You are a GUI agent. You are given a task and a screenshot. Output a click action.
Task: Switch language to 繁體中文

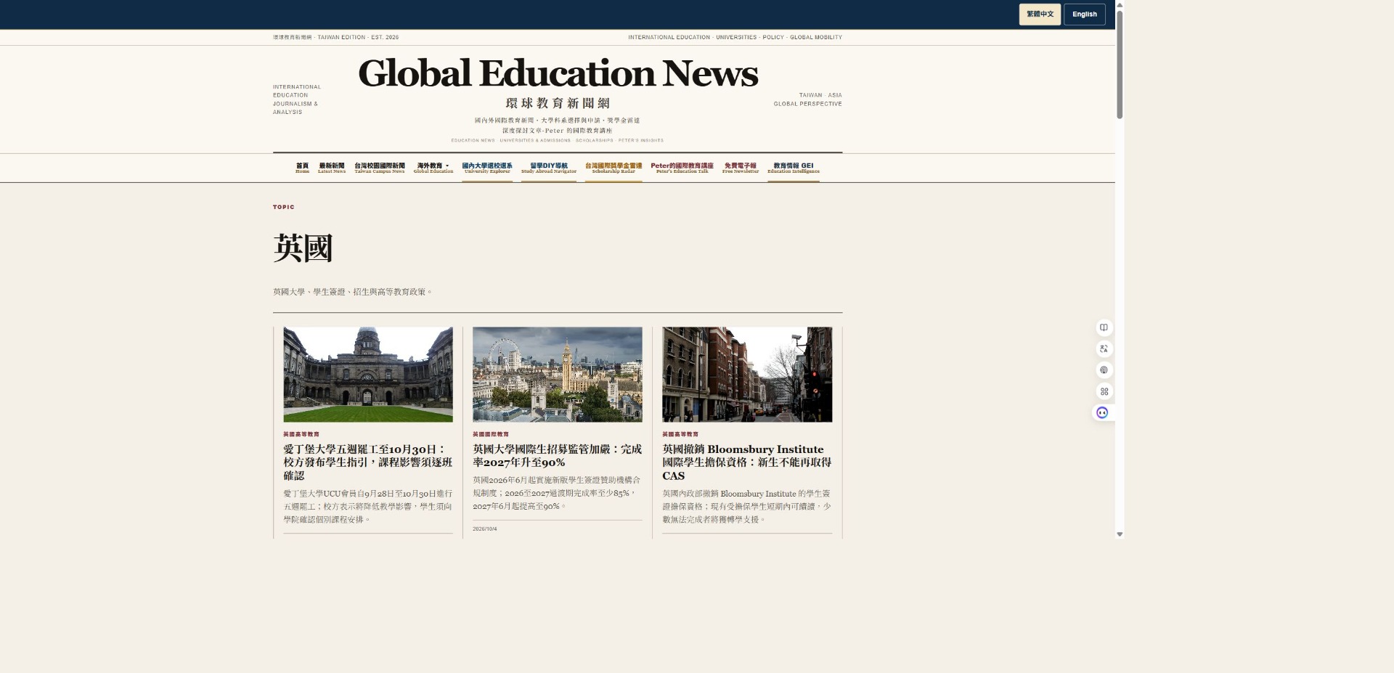1040,15
